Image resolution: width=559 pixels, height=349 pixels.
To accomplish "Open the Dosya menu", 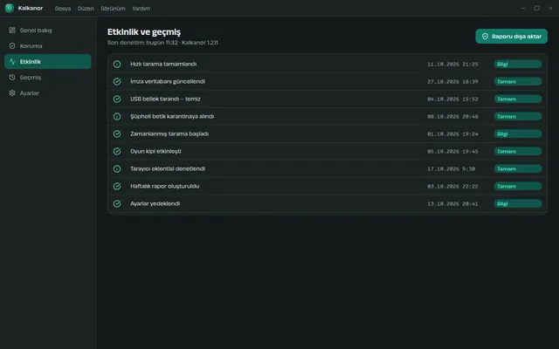I will (x=63, y=8).
